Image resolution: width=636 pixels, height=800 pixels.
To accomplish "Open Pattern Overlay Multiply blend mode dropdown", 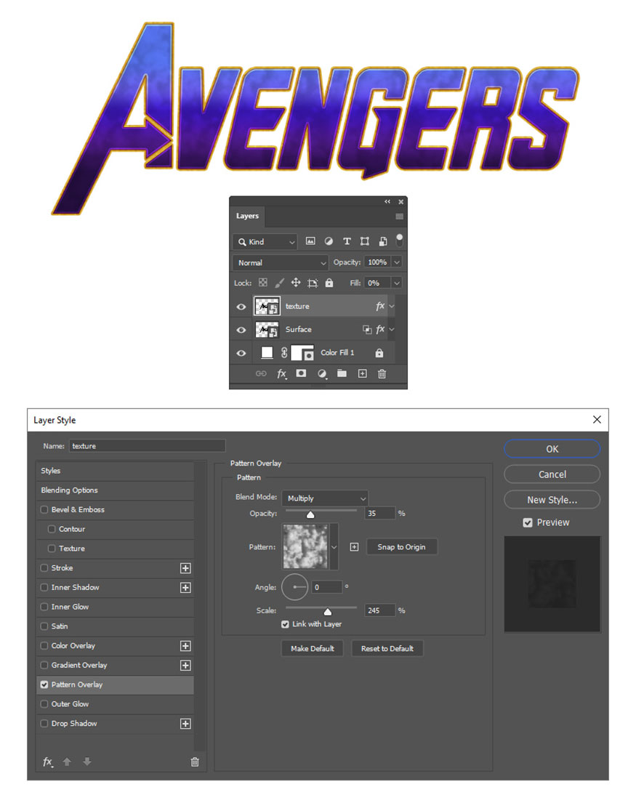I will click(325, 498).
